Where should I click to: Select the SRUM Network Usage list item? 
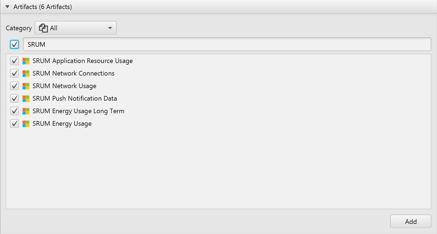[x=64, y=86]
